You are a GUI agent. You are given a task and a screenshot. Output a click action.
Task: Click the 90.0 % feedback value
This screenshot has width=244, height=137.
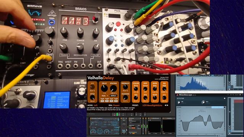coord(125,91)
